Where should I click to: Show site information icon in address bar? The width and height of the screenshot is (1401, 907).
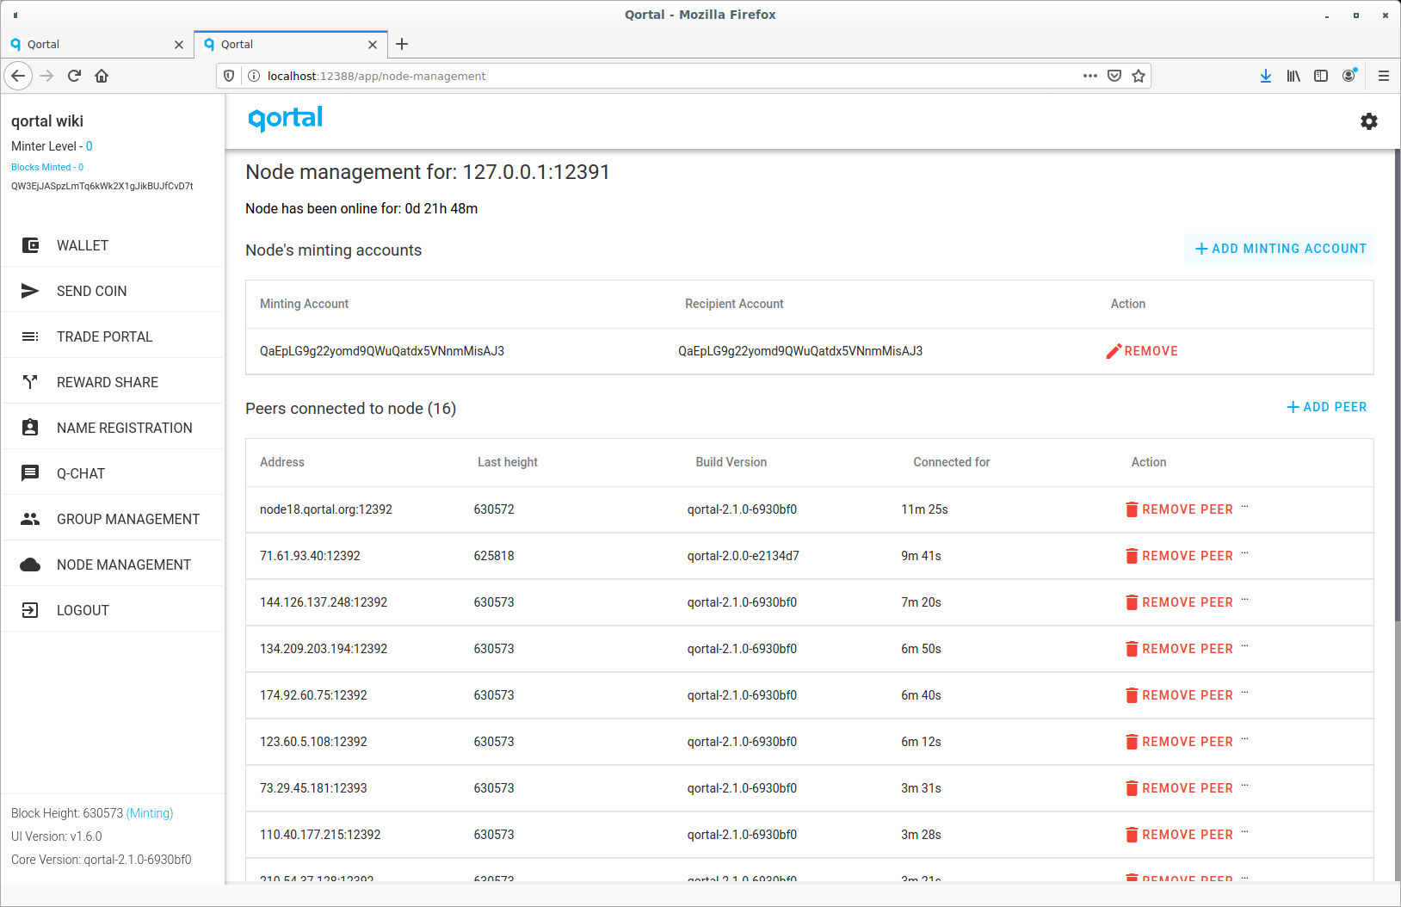[x=254, y=76]
